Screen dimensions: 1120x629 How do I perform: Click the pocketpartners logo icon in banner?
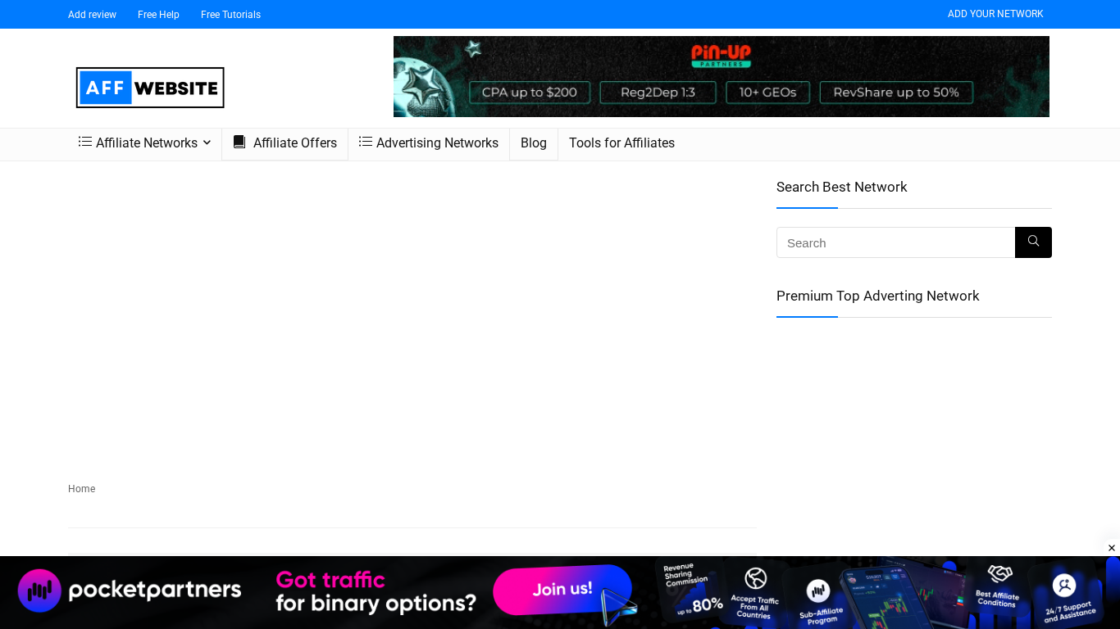(39, 591)
